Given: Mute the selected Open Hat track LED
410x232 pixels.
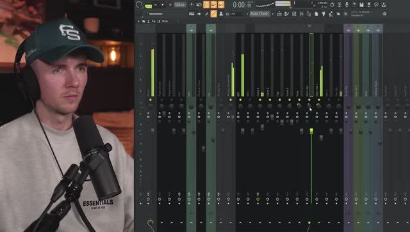Looking at the screenshot, I should pos(309,100).
